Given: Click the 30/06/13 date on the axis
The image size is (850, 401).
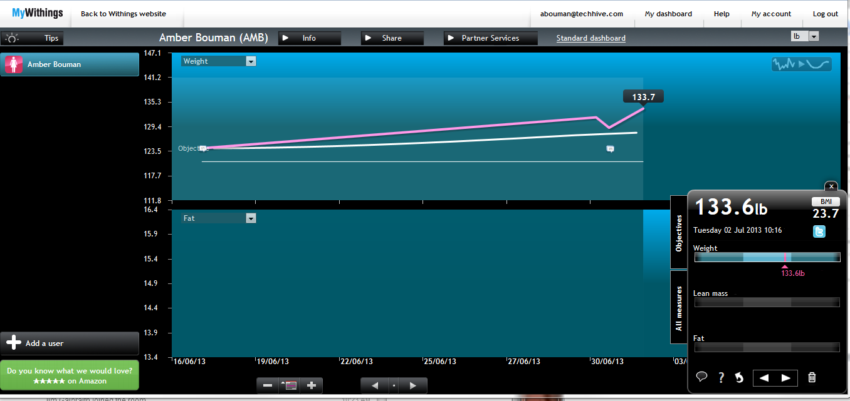Looking at the screenshot, I should (x=609, y=362).
